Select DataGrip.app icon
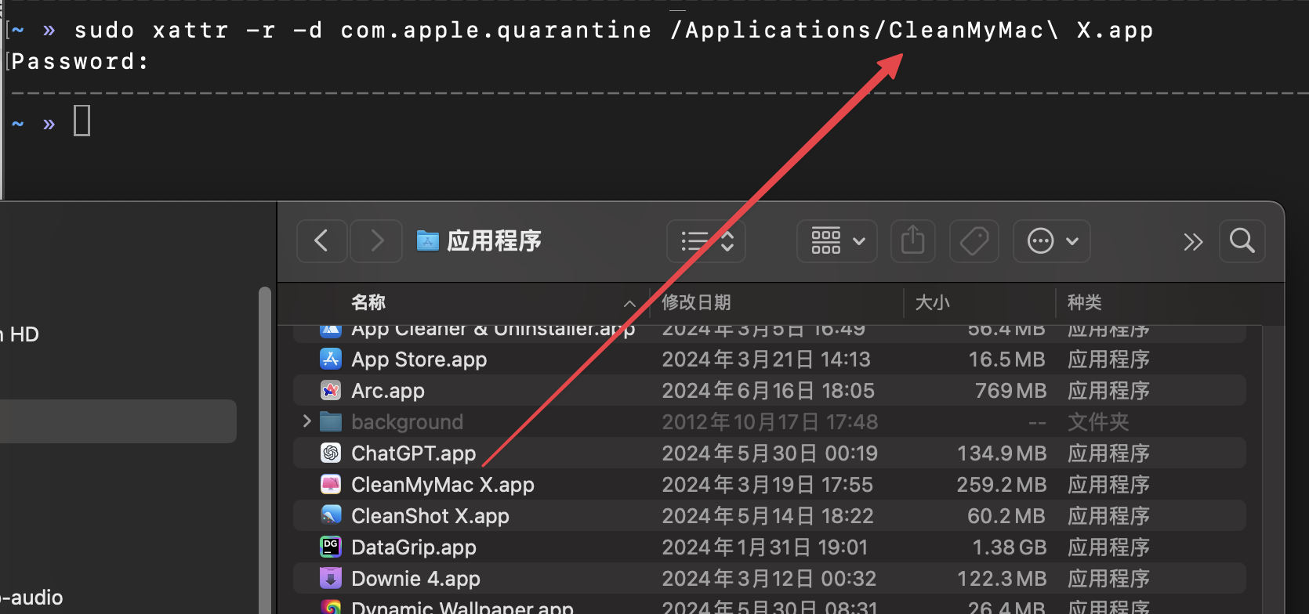This screenshot has width=1309, height=614. point(331,547)
